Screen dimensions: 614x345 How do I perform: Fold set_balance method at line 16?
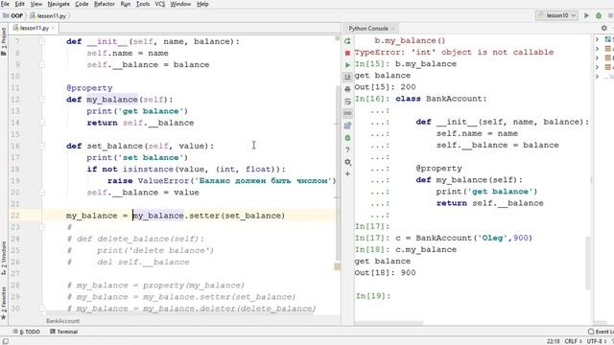tap(42, 146)
